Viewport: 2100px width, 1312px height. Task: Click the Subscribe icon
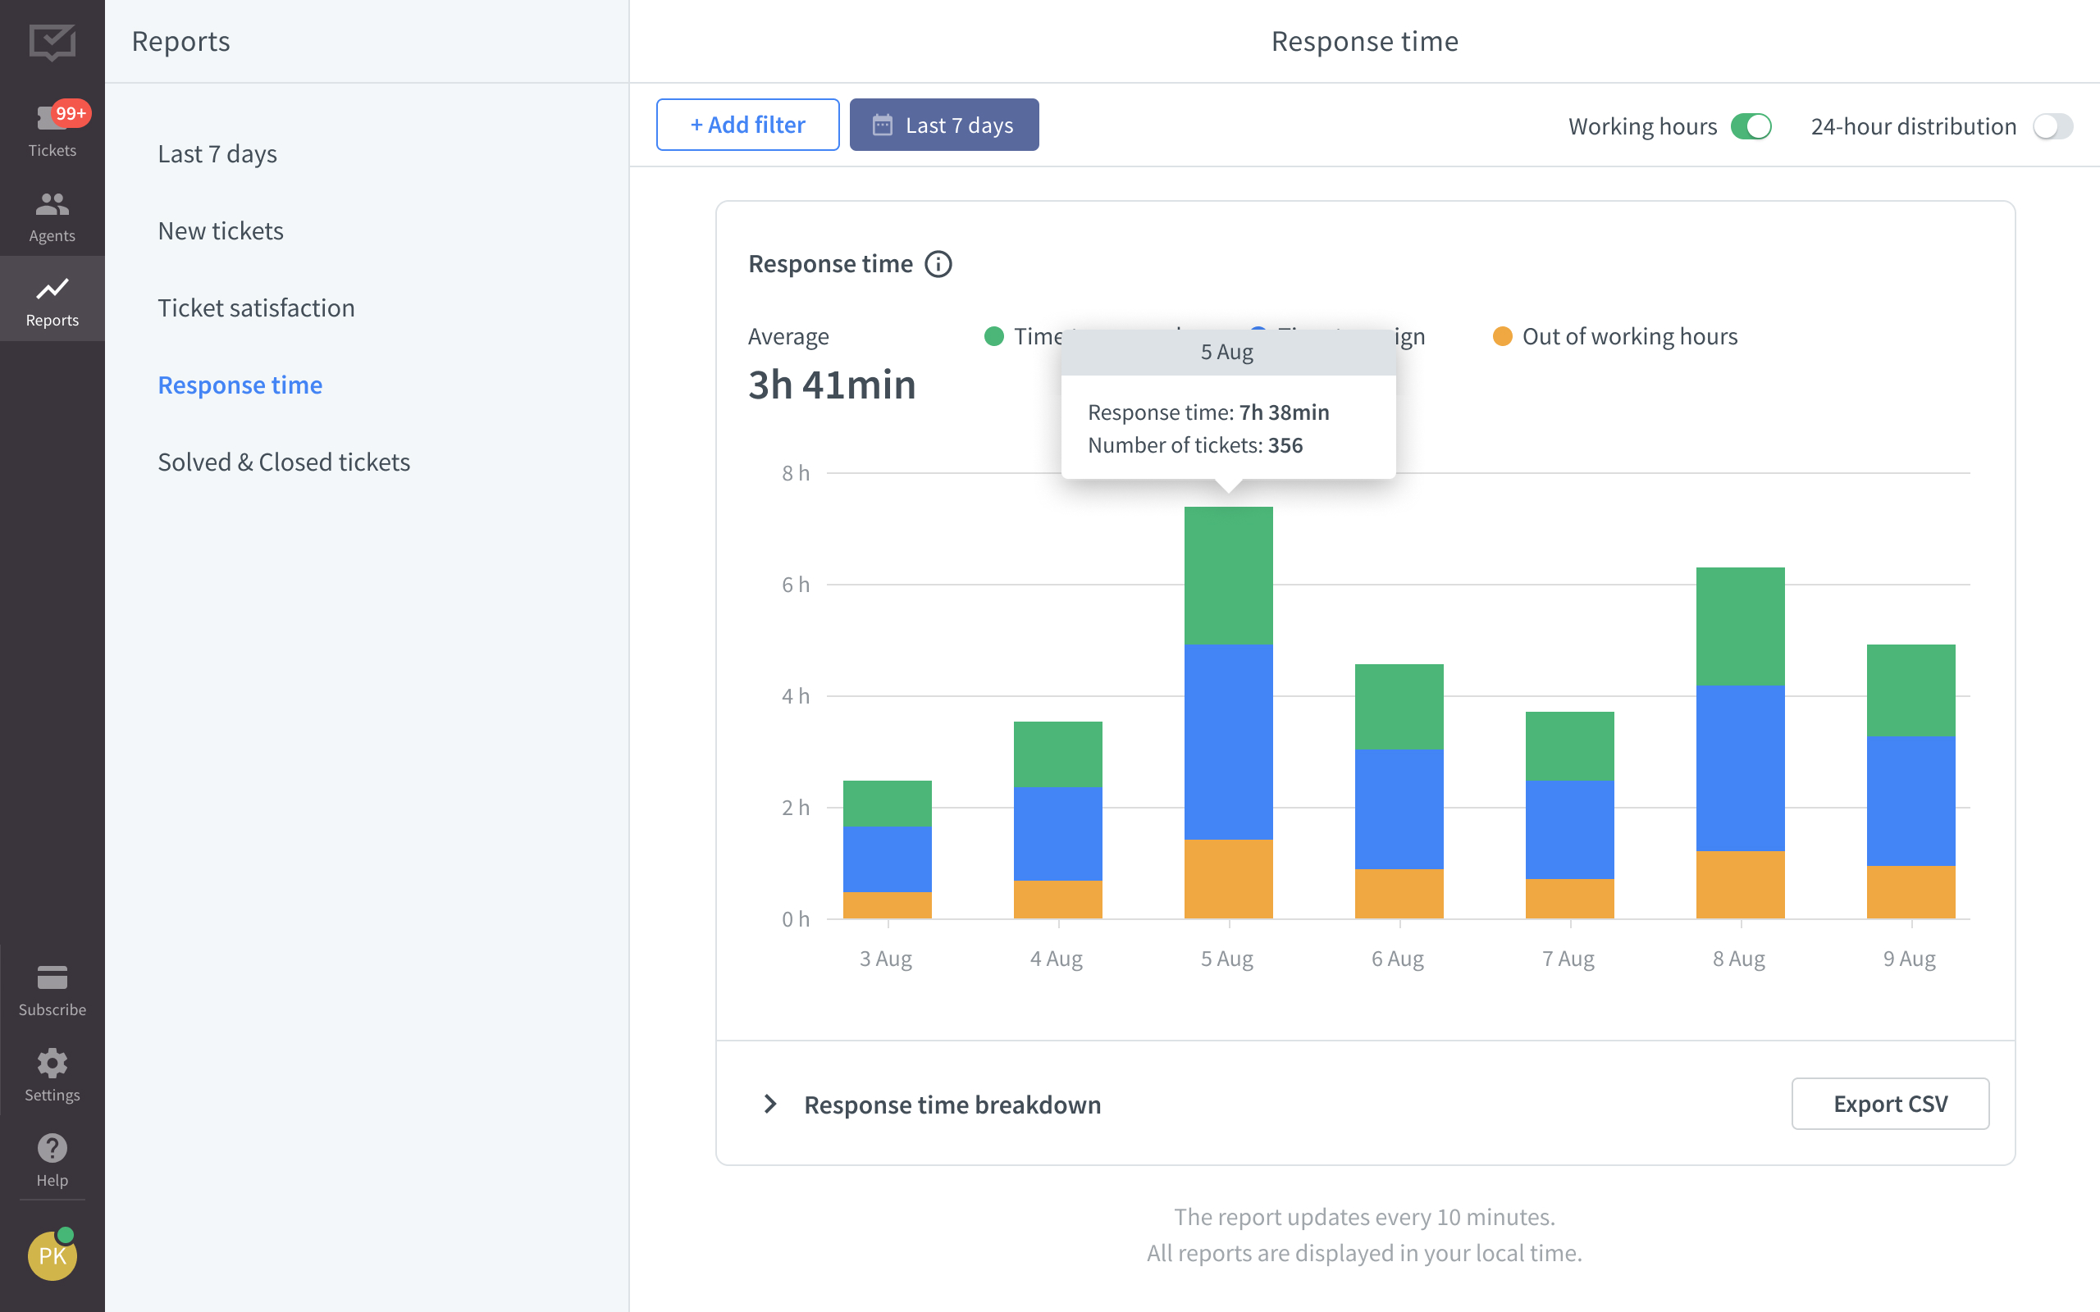tap(52, 985)
